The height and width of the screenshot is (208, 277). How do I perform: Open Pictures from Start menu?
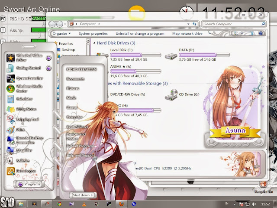73,88
